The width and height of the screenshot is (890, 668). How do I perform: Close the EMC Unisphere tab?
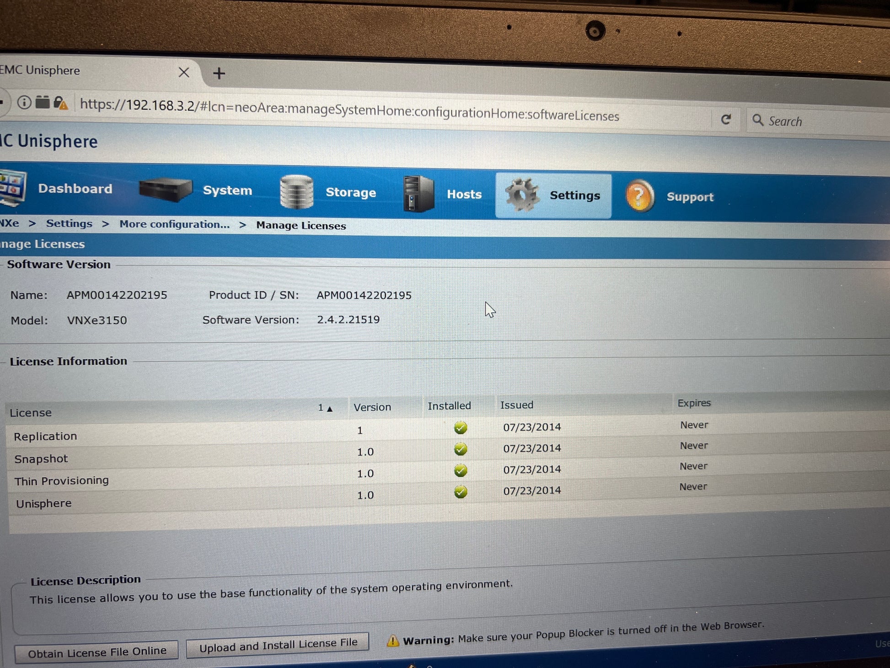[x=184, y=72]
